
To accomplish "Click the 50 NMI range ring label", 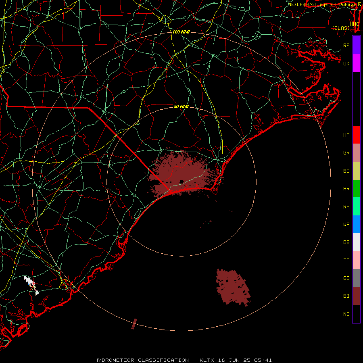I will 181,106.
